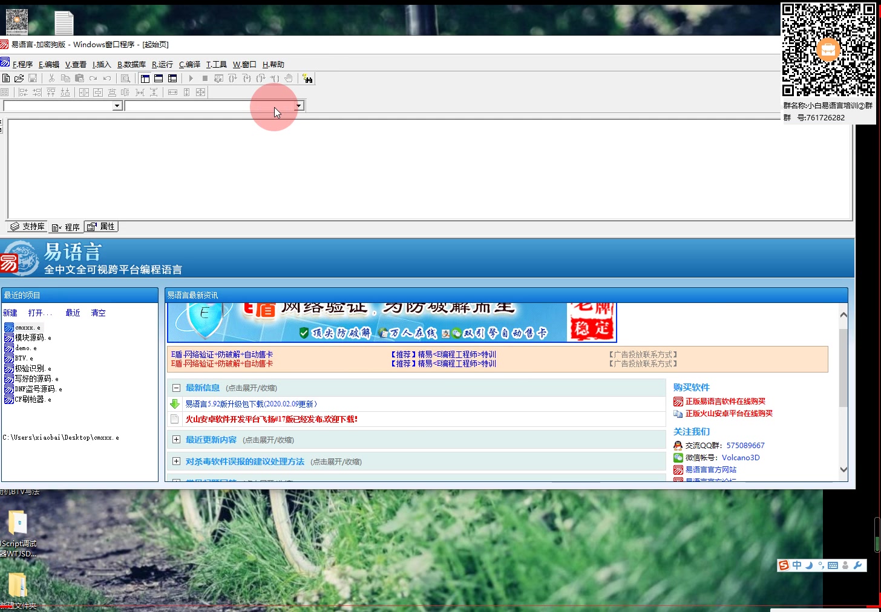Click the align-right icon in the alignment toolbar
The width and height of the screenshot is (881, 612).
37,93
